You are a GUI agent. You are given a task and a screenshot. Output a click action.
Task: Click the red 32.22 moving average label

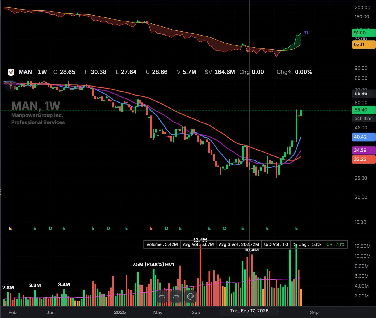pos(364,159)
